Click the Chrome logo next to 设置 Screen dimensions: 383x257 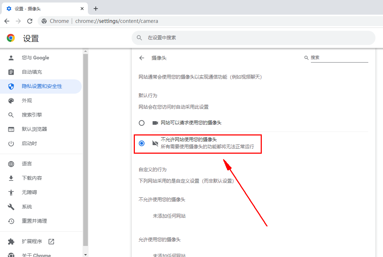(11, 38)
